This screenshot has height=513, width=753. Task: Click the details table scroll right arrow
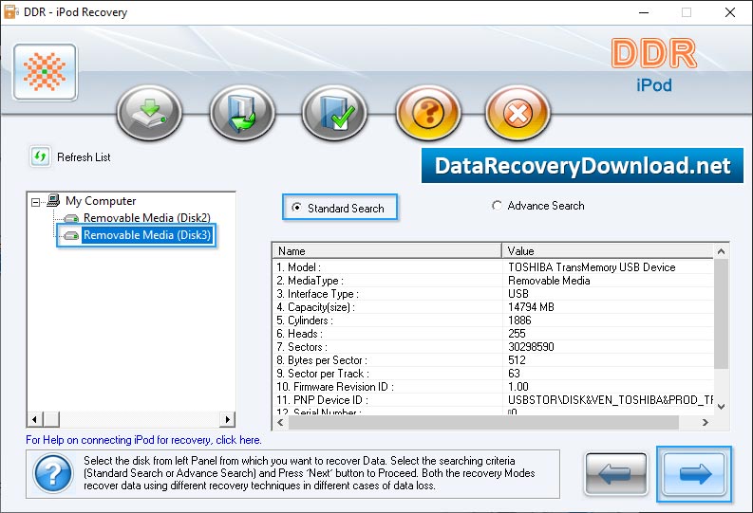pyautogui.click(x=705, y=422)
